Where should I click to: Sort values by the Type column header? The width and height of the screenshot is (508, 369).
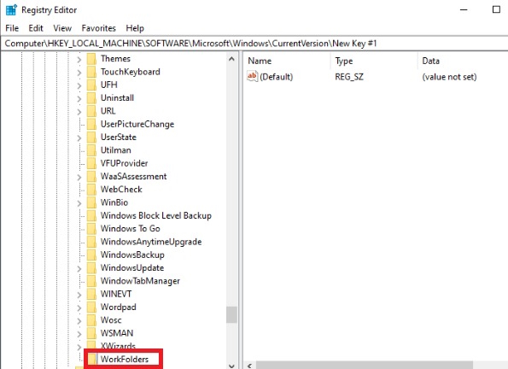click(x=375, y=61)
